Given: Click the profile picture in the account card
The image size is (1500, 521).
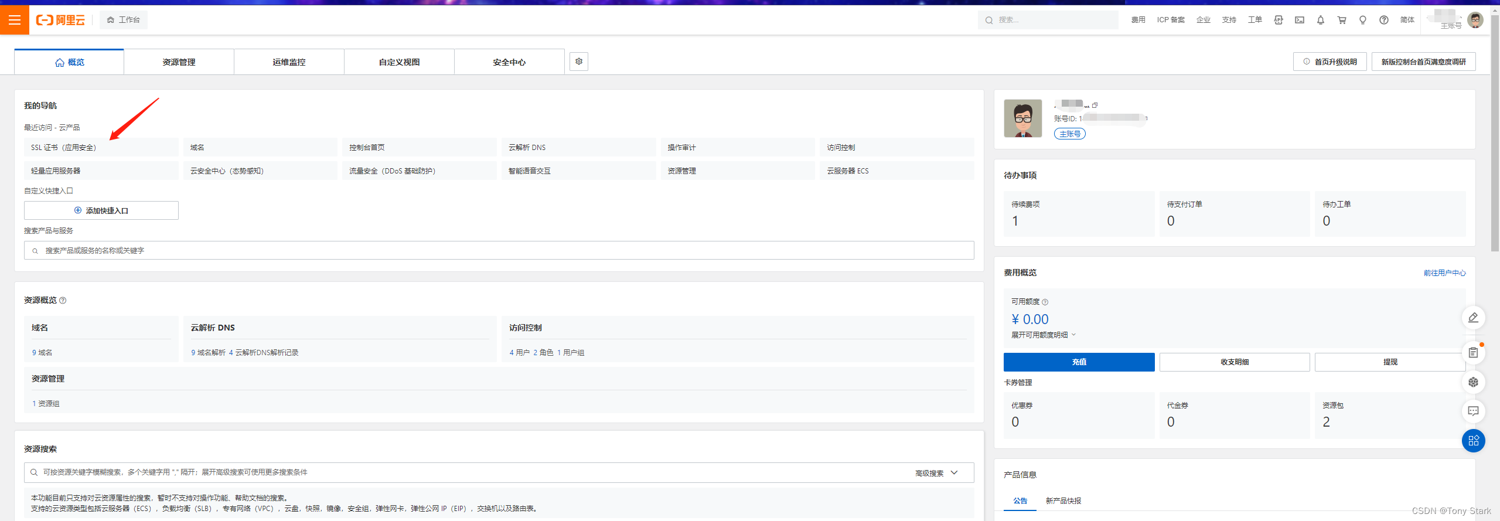Looking at the screenshot, I should click(1023, 118).
